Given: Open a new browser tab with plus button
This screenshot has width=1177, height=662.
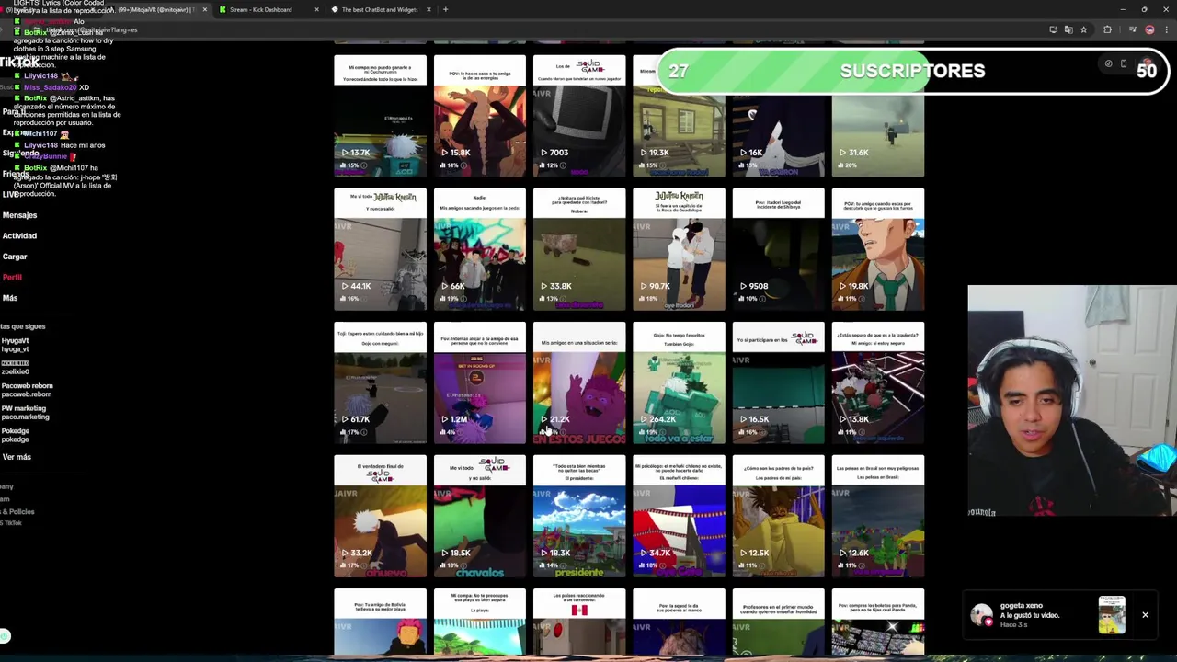Looking at the screenshot, I should (445, 9).
